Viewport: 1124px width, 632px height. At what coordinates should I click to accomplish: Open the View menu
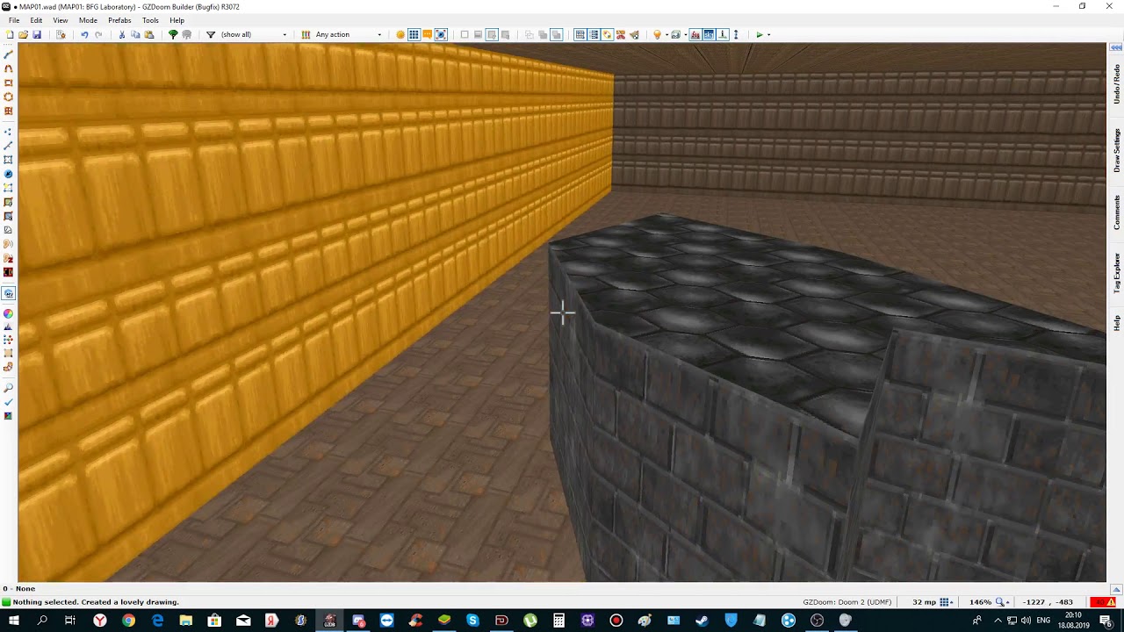61,20
